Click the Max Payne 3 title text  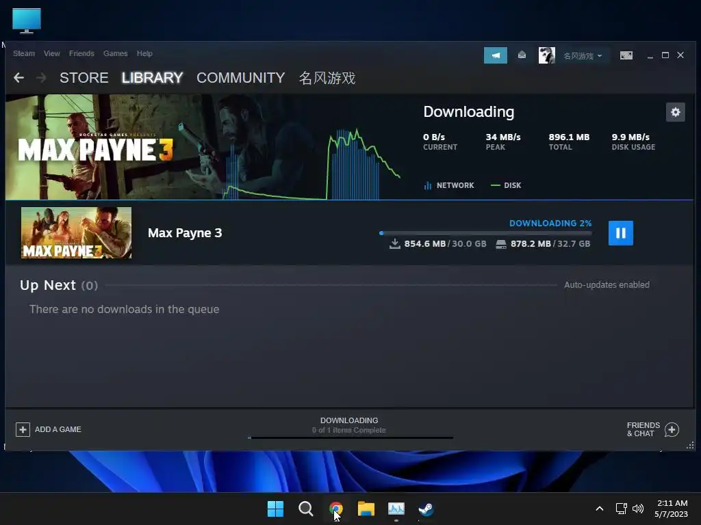(x=185, y=233)
